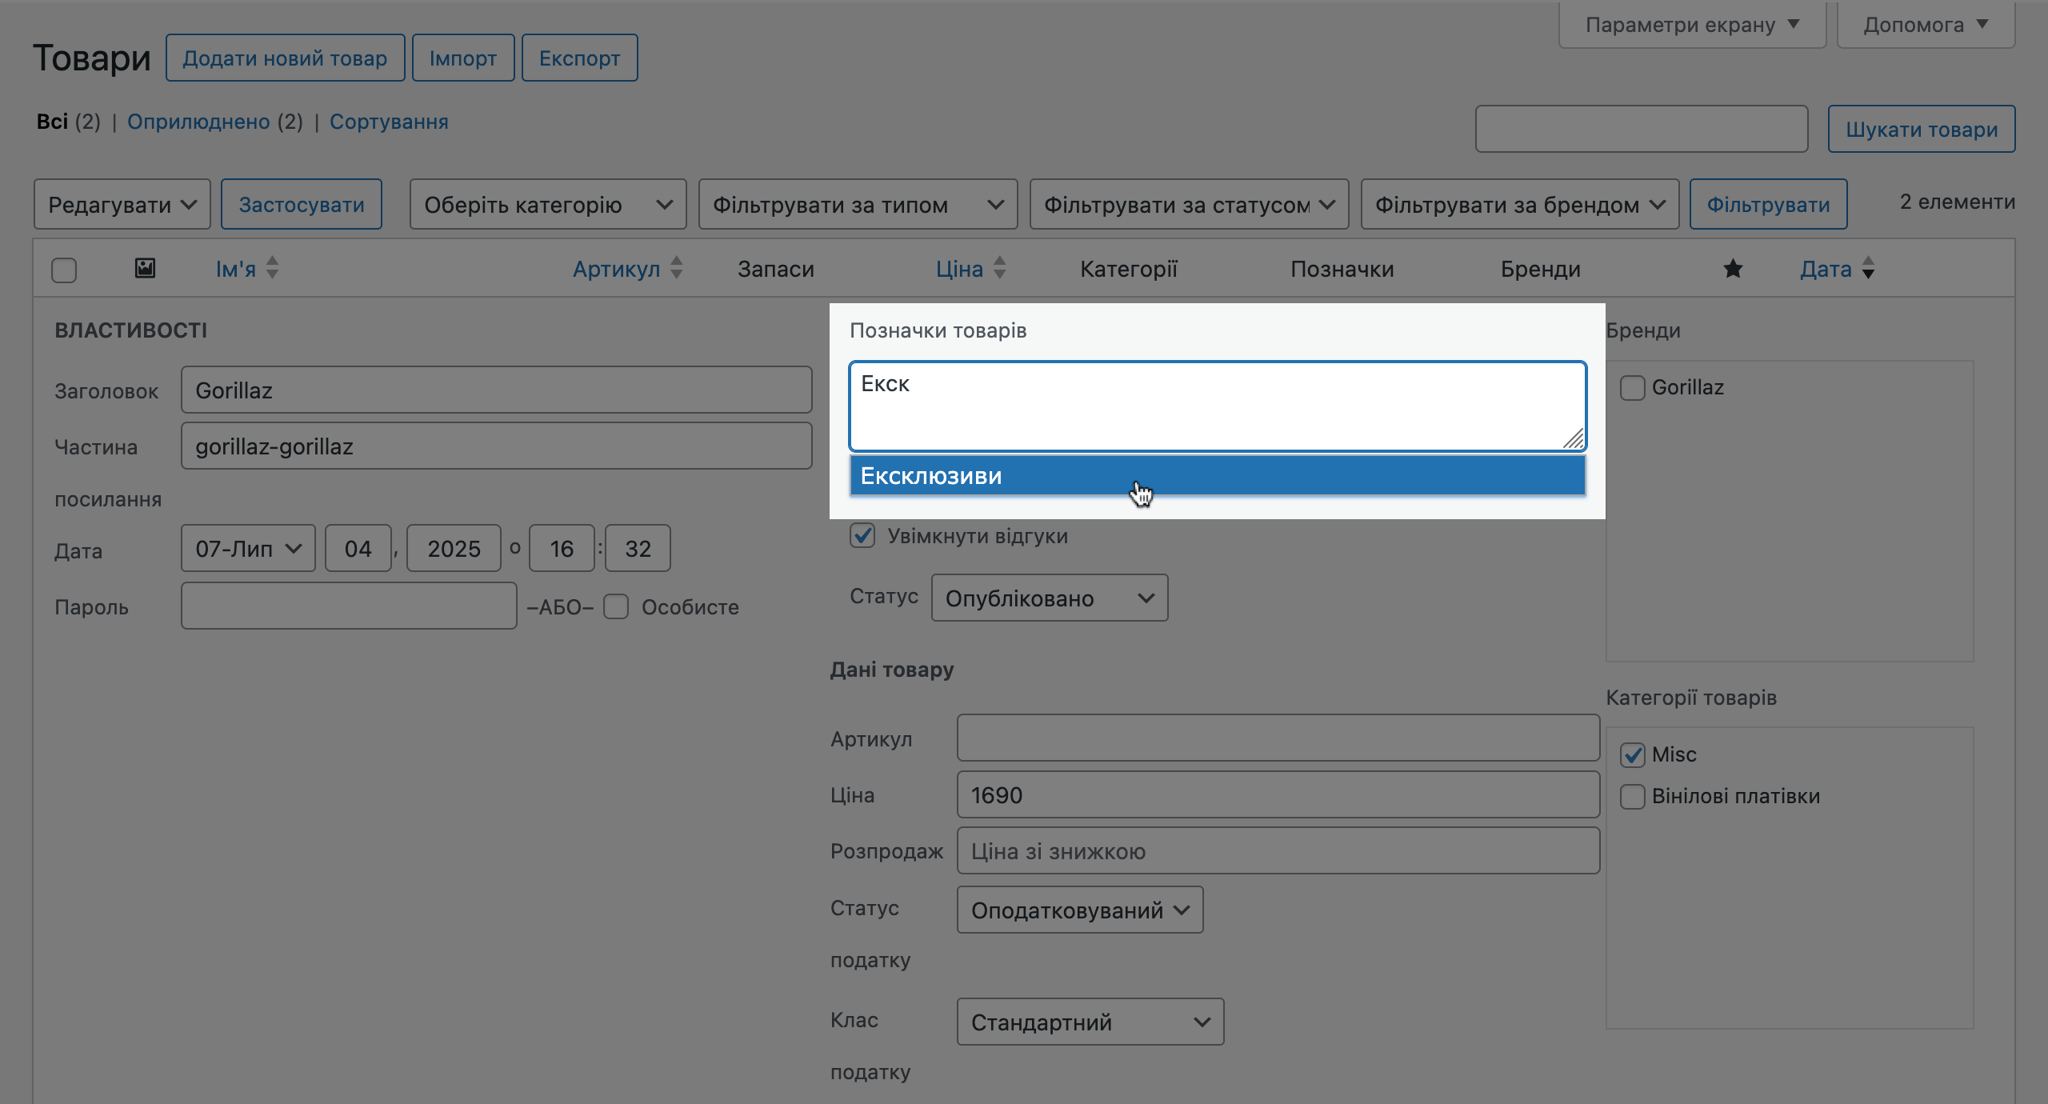Image resolution: width=2048 pixels, height=1104 pixels.
Task: Click the Категорії column header
Action: coord(1129,270)
